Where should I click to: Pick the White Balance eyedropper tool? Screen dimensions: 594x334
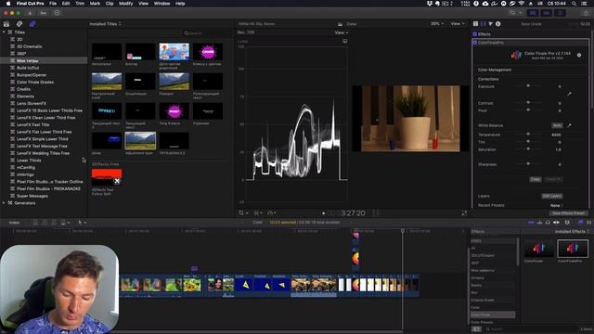pos(569,125)
